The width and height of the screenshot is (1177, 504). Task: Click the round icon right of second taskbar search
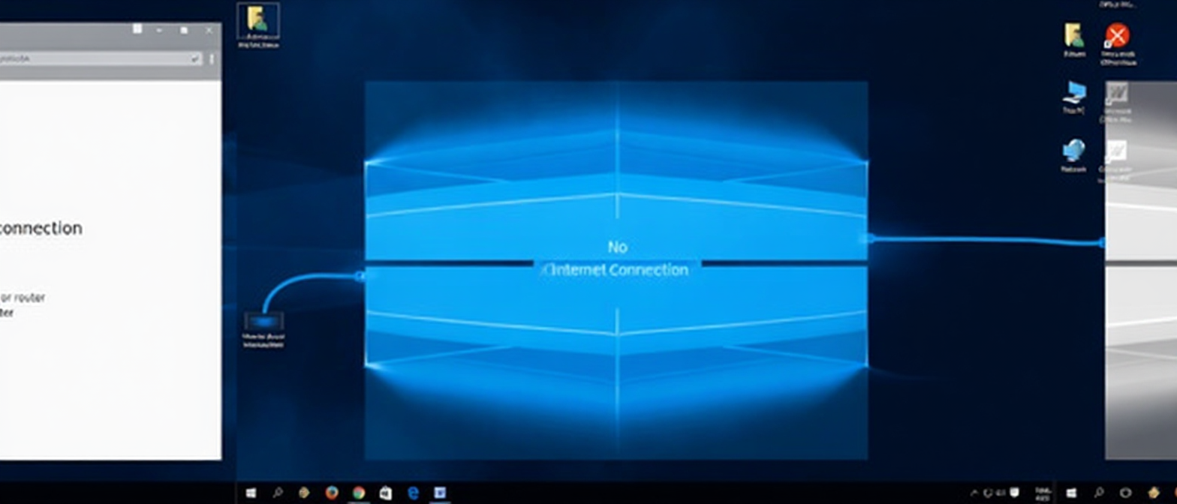click(x=1124, y=493)
